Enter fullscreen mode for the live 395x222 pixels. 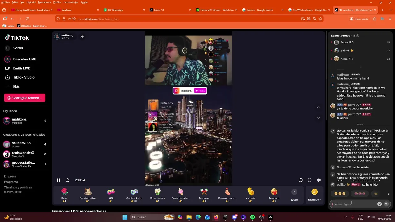pos(310,180)
